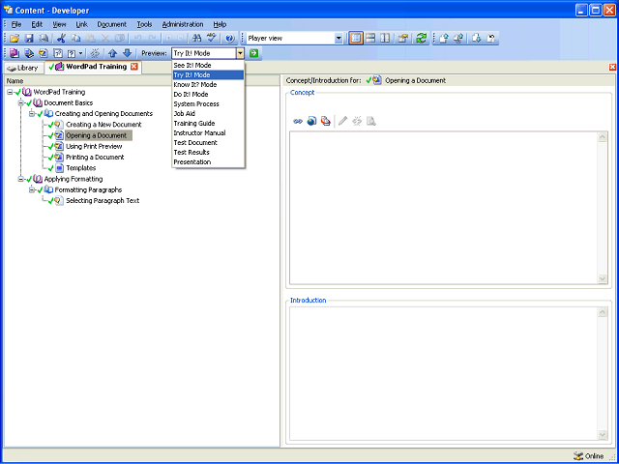Click the Link Section toolbar icon
This screenshot has width=619, height=464.
pos(29,53)
